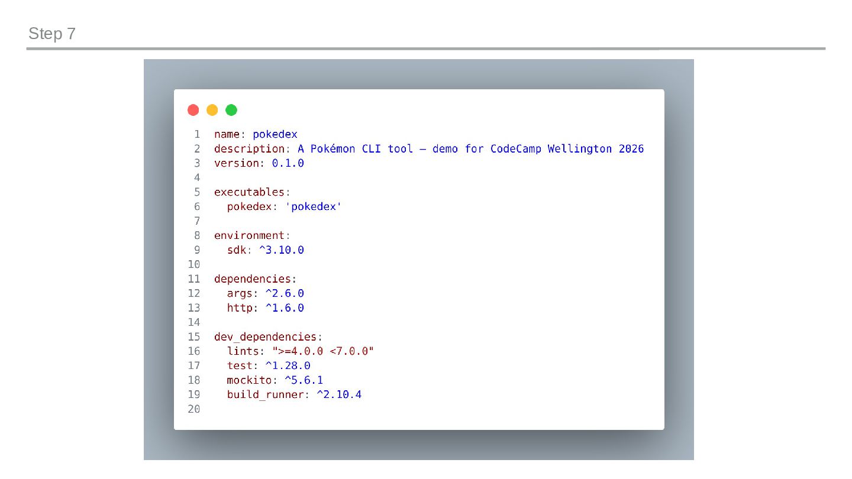Click the 'mockito' key
Image resolution: width=852 pixels, height=479 pixels.
249,380
